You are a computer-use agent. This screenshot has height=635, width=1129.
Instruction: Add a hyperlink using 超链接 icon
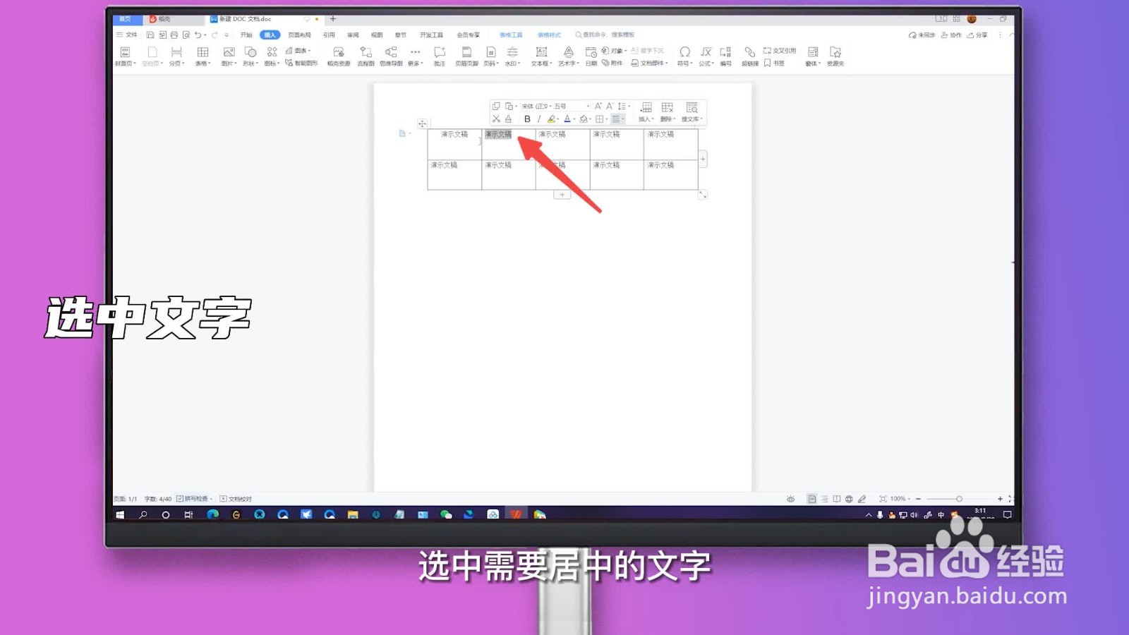point(749,56)
